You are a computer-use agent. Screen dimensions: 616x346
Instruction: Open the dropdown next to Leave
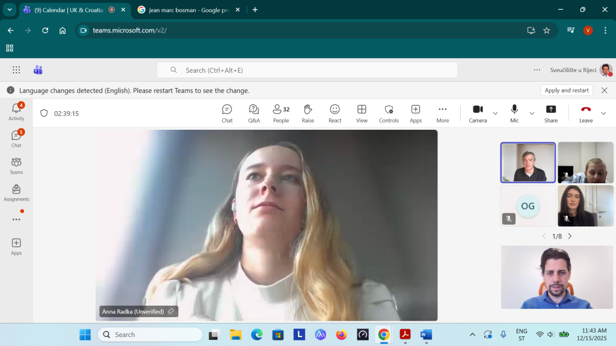click(x=603, y=113)
